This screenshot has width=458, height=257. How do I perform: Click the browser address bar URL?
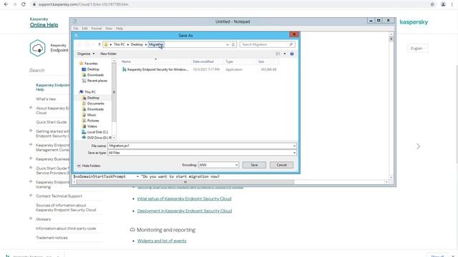coord(84,4)
